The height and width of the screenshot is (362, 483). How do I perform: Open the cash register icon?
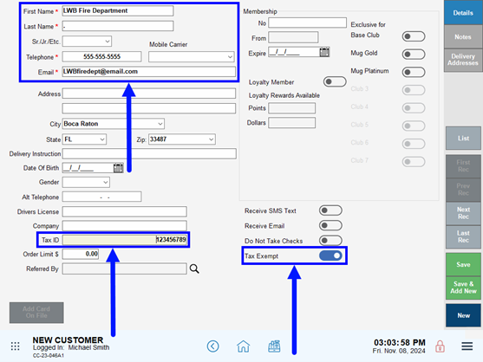point(274,346)
